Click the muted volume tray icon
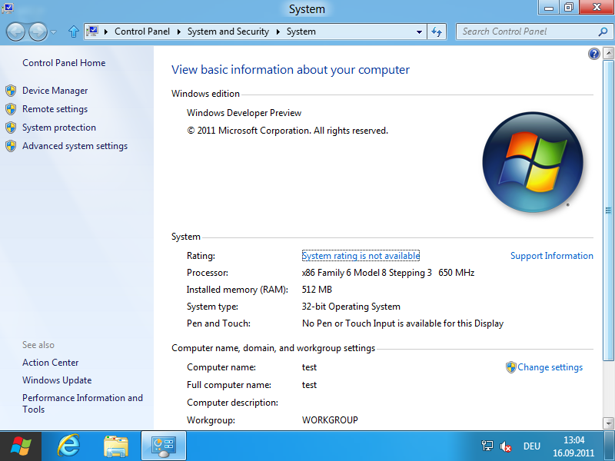Screen dimensions: 615x461 [x=506, y=446]
